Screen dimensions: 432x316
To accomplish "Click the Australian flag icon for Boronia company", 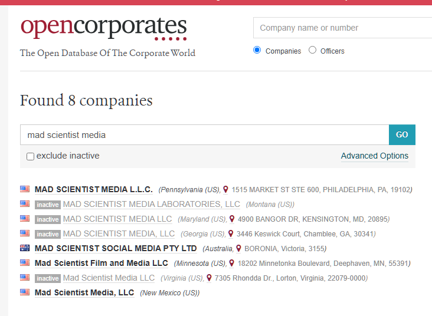I will [25, 248].
